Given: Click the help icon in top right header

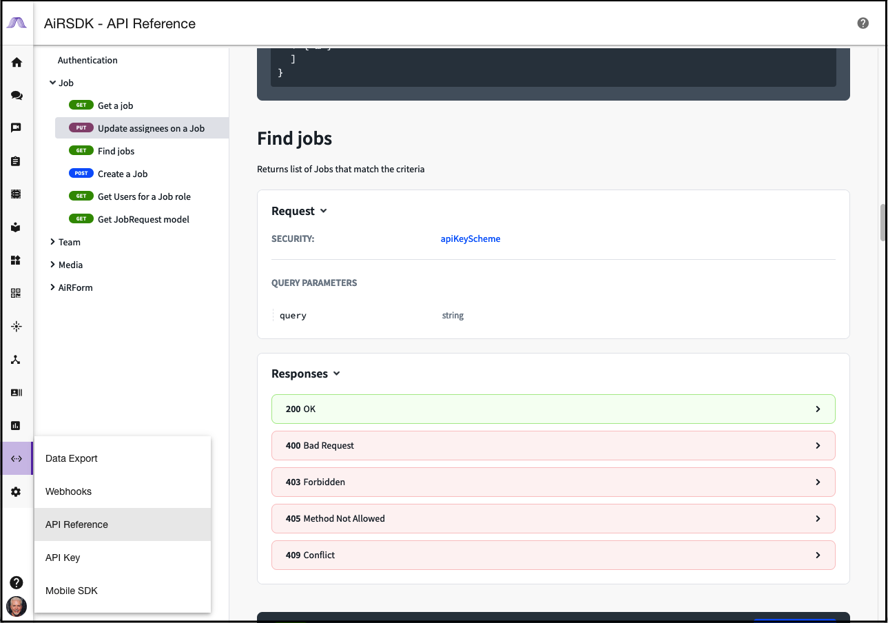Looking at the screenshot, I should [x=863, y=23].
